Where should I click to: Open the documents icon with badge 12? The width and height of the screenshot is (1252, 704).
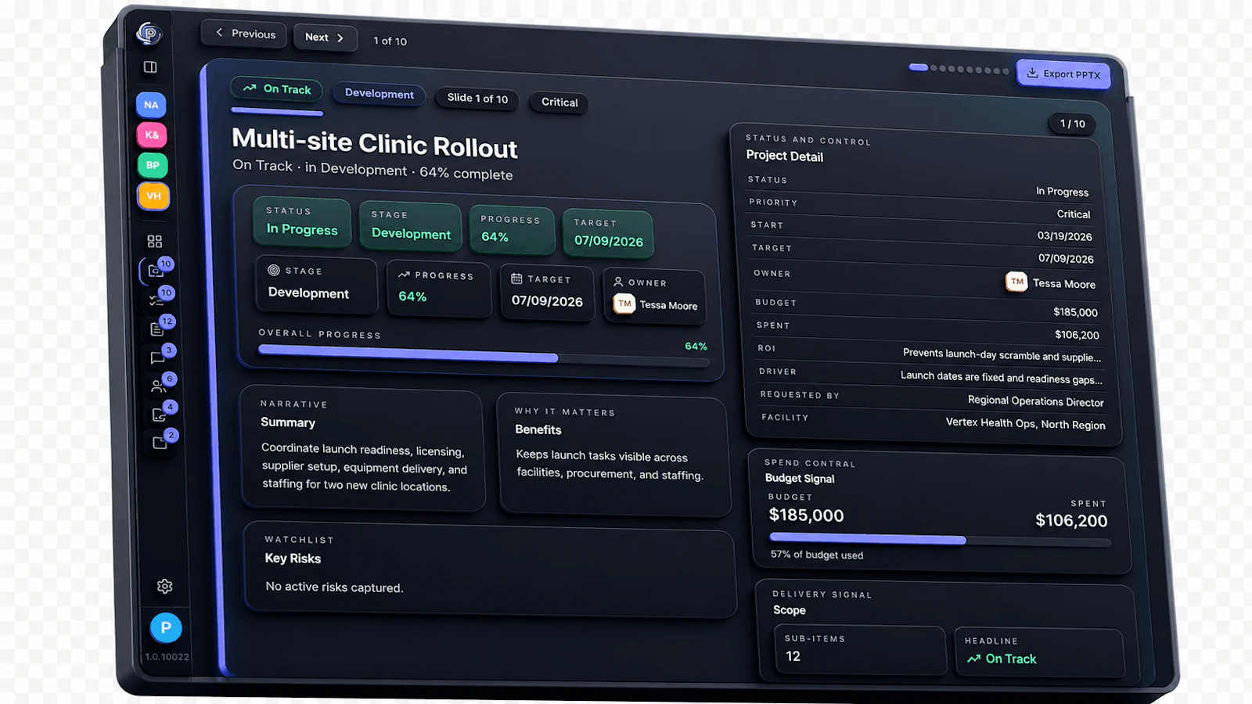click(156, 329)
